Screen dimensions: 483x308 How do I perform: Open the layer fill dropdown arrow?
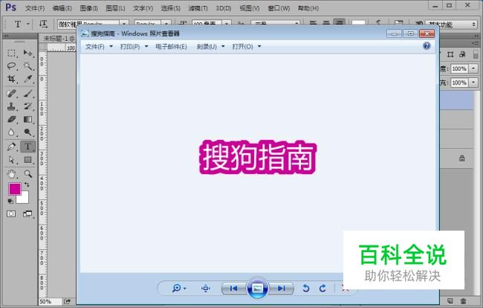point(473,83)
